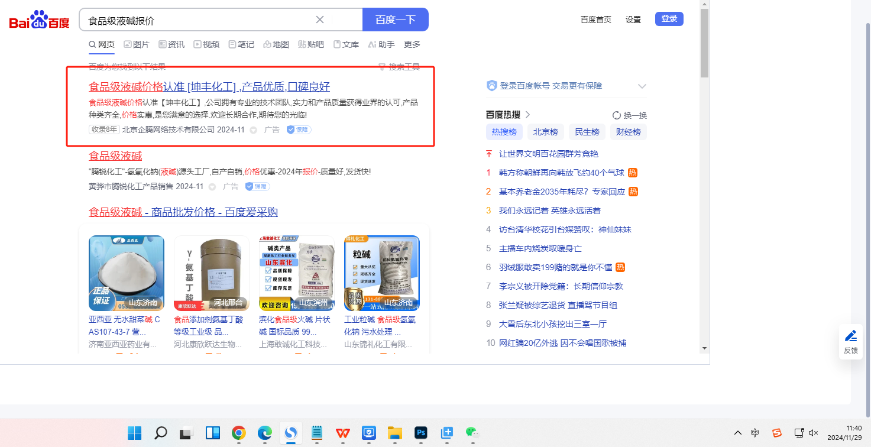Viewport: 871px width, 447px height.
Task: Expand the 更多 menu
Action: (412, 44)
